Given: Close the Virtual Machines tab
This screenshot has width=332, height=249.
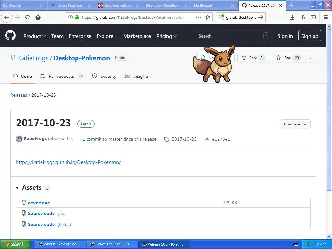Looking at the screenshot, I should [x=89, y=6].
